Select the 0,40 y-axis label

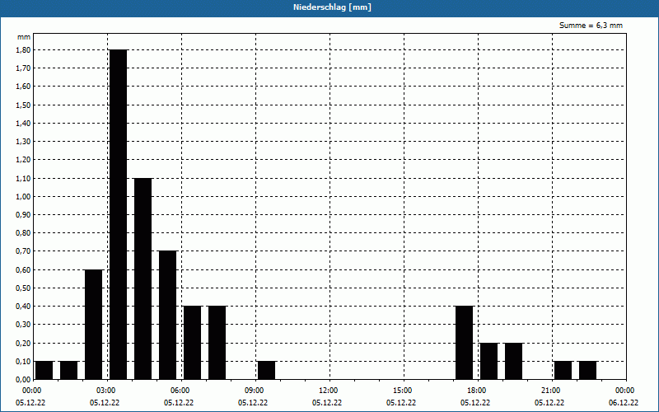(x=23, y=307)
